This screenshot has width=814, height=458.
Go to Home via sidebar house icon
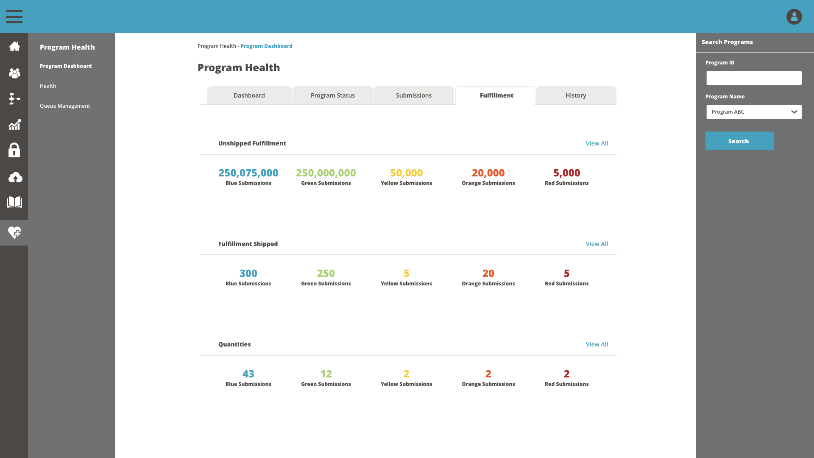(x=14, y=46)
